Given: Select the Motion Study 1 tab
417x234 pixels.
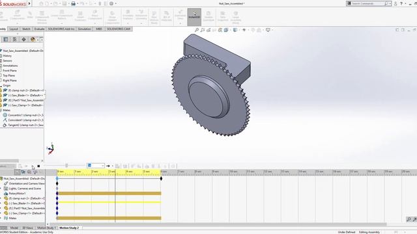Looking at the screenshot, I should (46, 227).
